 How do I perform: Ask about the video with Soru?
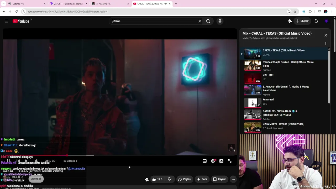202,179
